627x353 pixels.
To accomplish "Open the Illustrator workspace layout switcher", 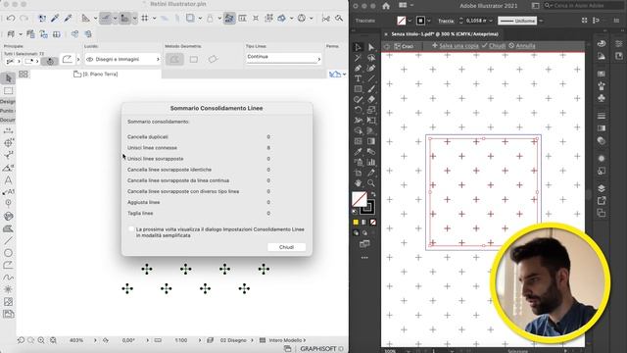I will 406,5.
